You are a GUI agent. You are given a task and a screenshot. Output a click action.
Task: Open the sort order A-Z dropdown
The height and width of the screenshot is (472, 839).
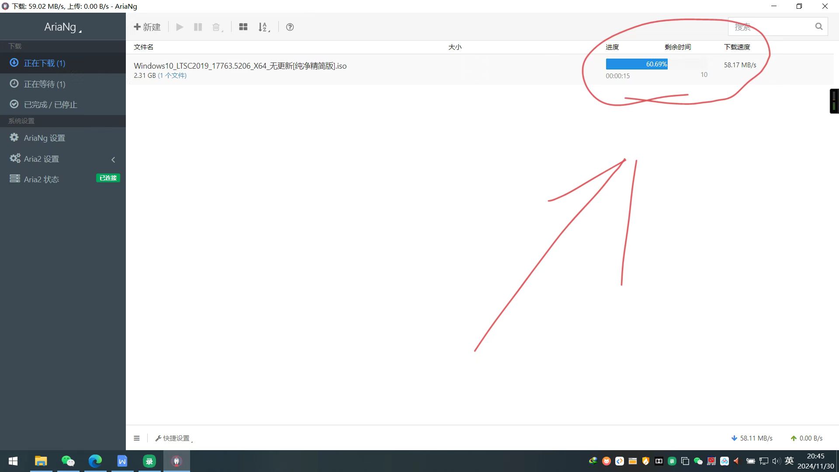[263, 28]
